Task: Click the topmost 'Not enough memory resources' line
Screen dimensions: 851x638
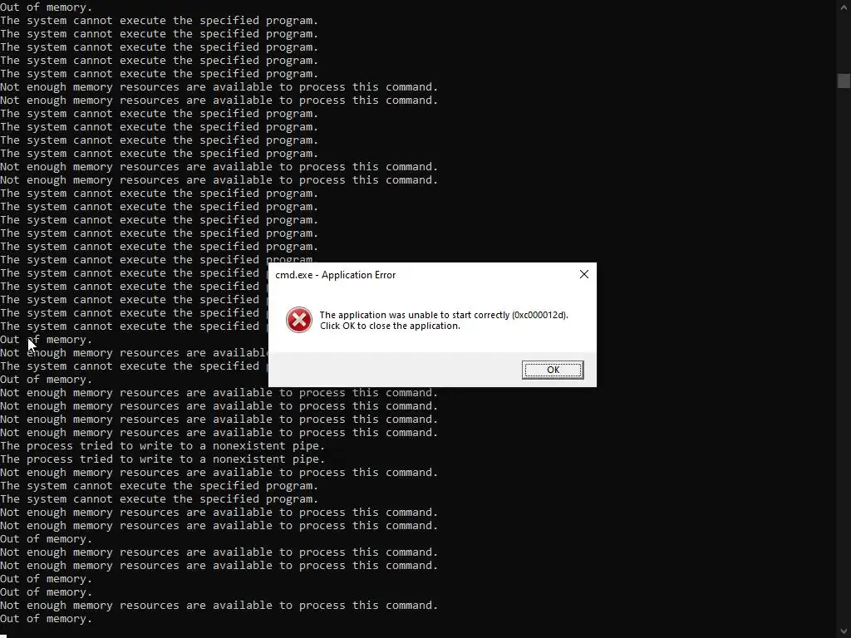Action: [219, 86]
